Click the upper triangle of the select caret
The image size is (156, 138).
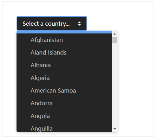[79, 22]
